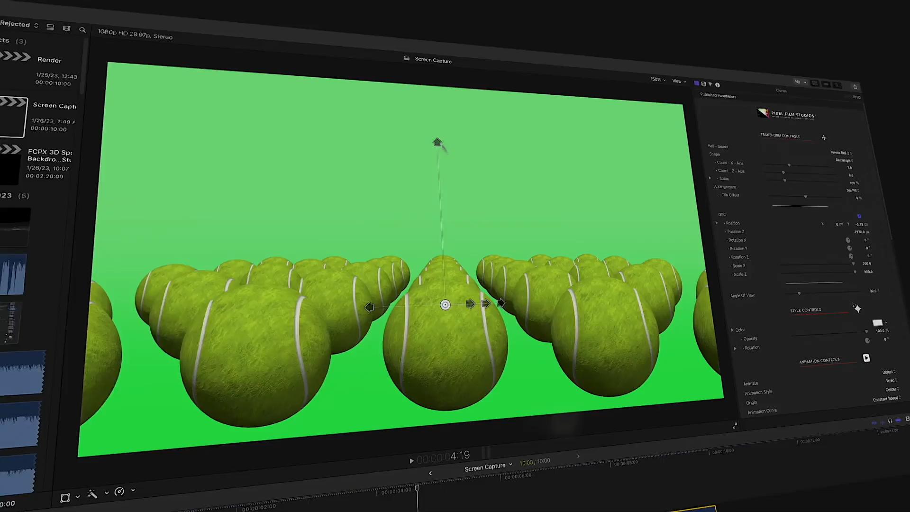Select the FCPX 3D Sports Backdrop clip
The height and width of the screenshot is (512, 910).
pyautogui.click(x=37, y=164)
